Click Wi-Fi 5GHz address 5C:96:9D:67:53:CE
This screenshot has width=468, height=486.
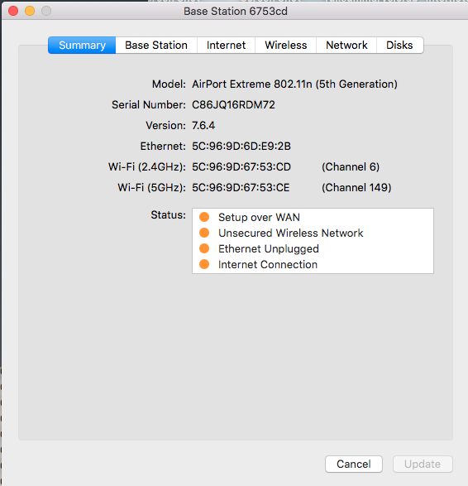(x=241, y=188)
